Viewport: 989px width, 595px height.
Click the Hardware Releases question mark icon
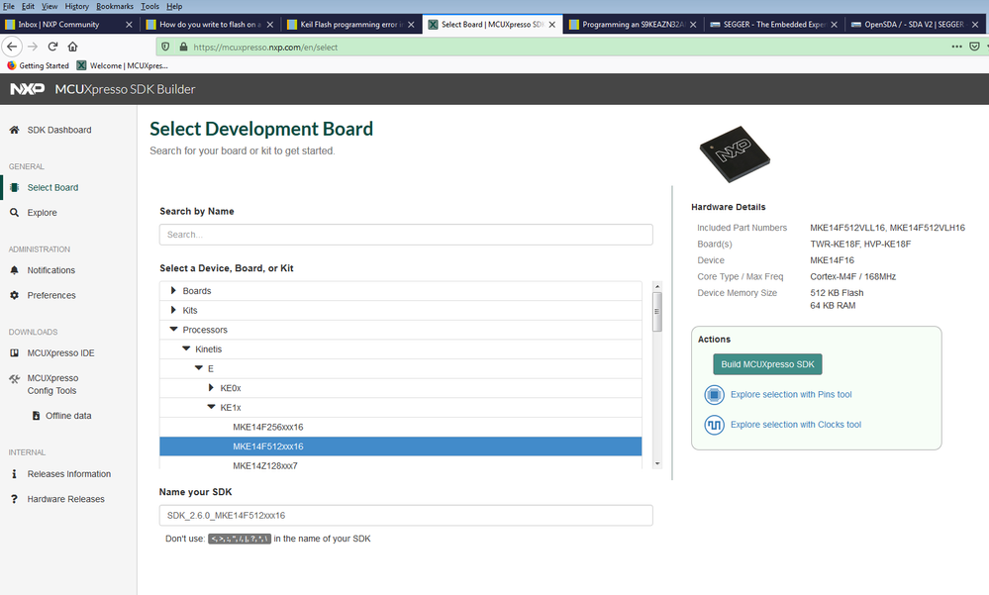click(x=14, y=498)
